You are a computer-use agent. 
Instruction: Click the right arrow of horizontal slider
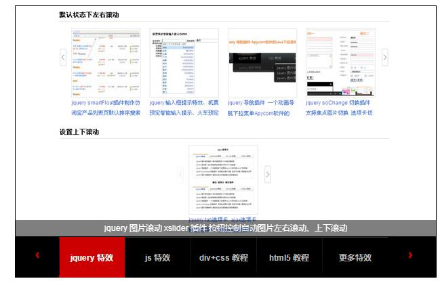pyautogui.click(x=385, y=58)
